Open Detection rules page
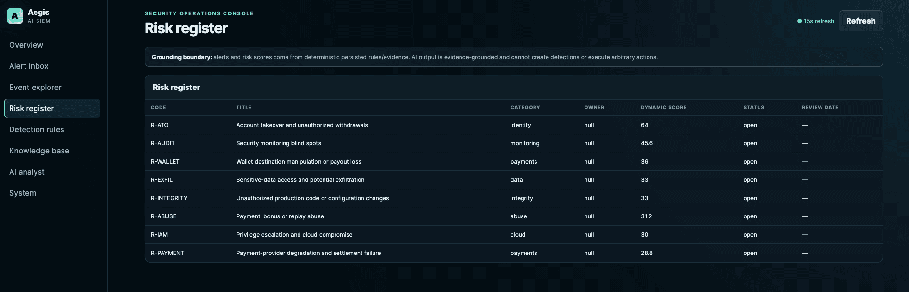909x292 pixels. coord(37,129)
